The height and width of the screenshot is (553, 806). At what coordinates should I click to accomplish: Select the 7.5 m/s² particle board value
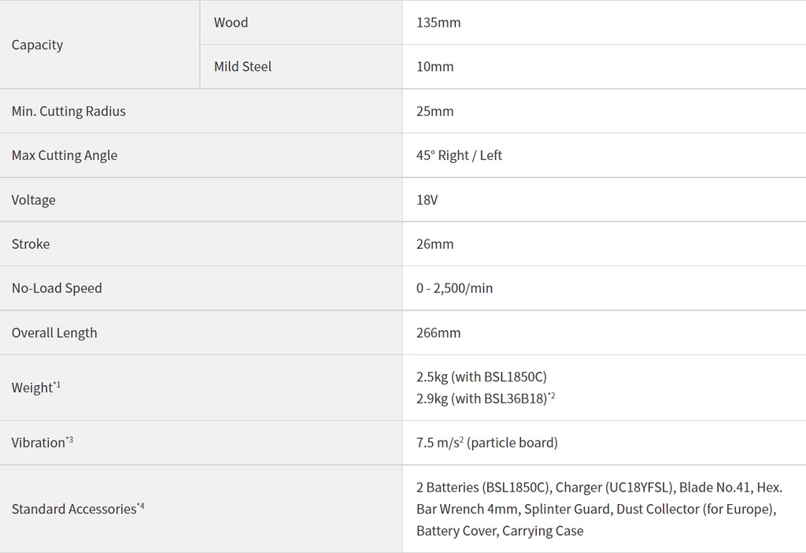[486, 443]
